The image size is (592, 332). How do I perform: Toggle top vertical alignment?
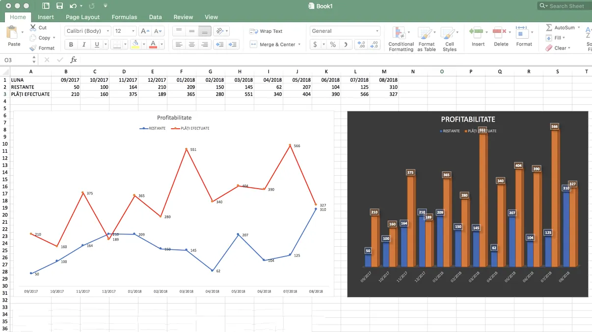(x=179, y=31)
